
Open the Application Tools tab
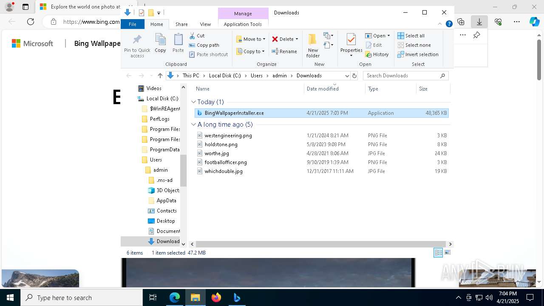click(x=243, y=24)
